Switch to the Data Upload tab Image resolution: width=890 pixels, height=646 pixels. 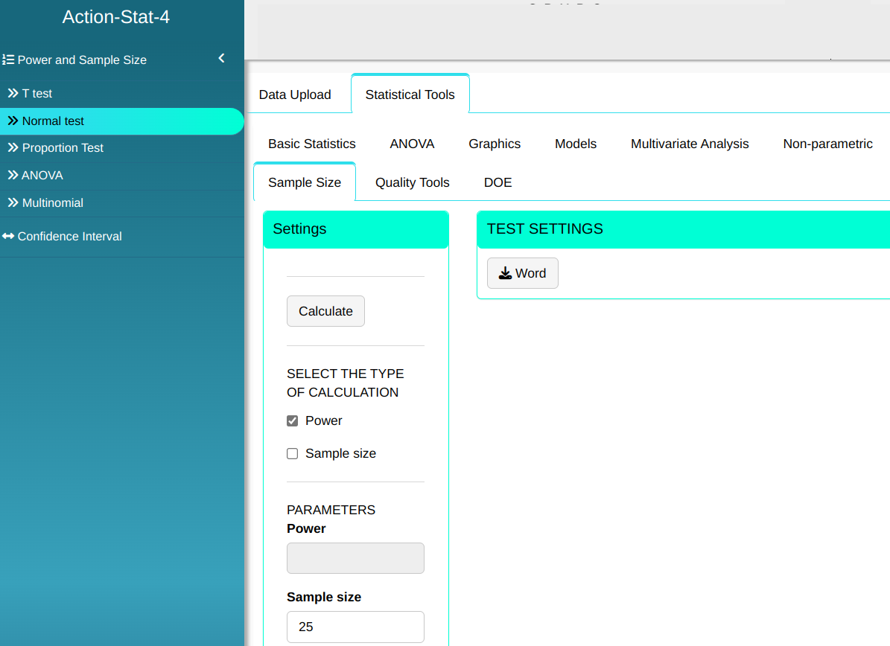tap(295, 95)
